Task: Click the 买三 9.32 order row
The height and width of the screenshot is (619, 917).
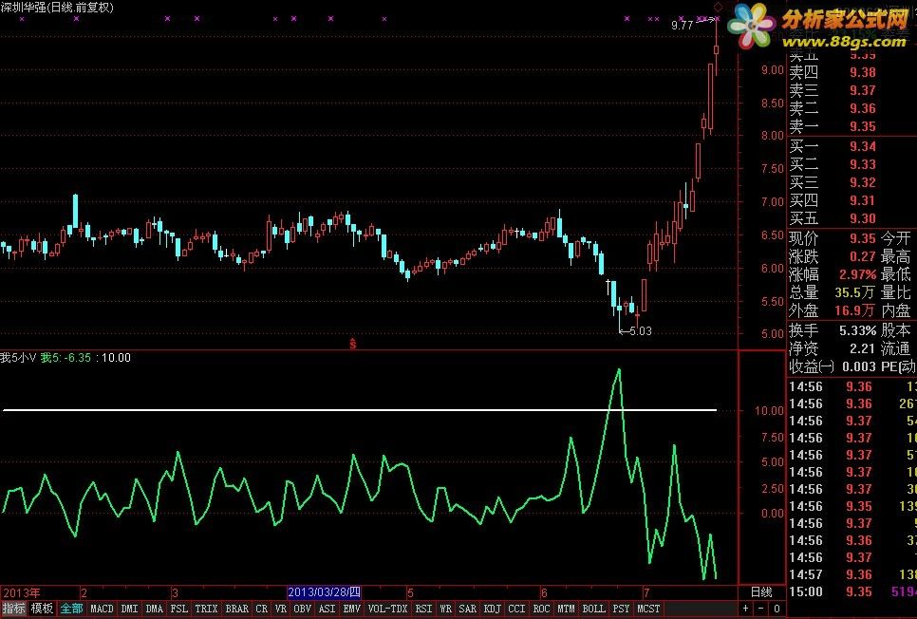Action: (x=833, y=182)
